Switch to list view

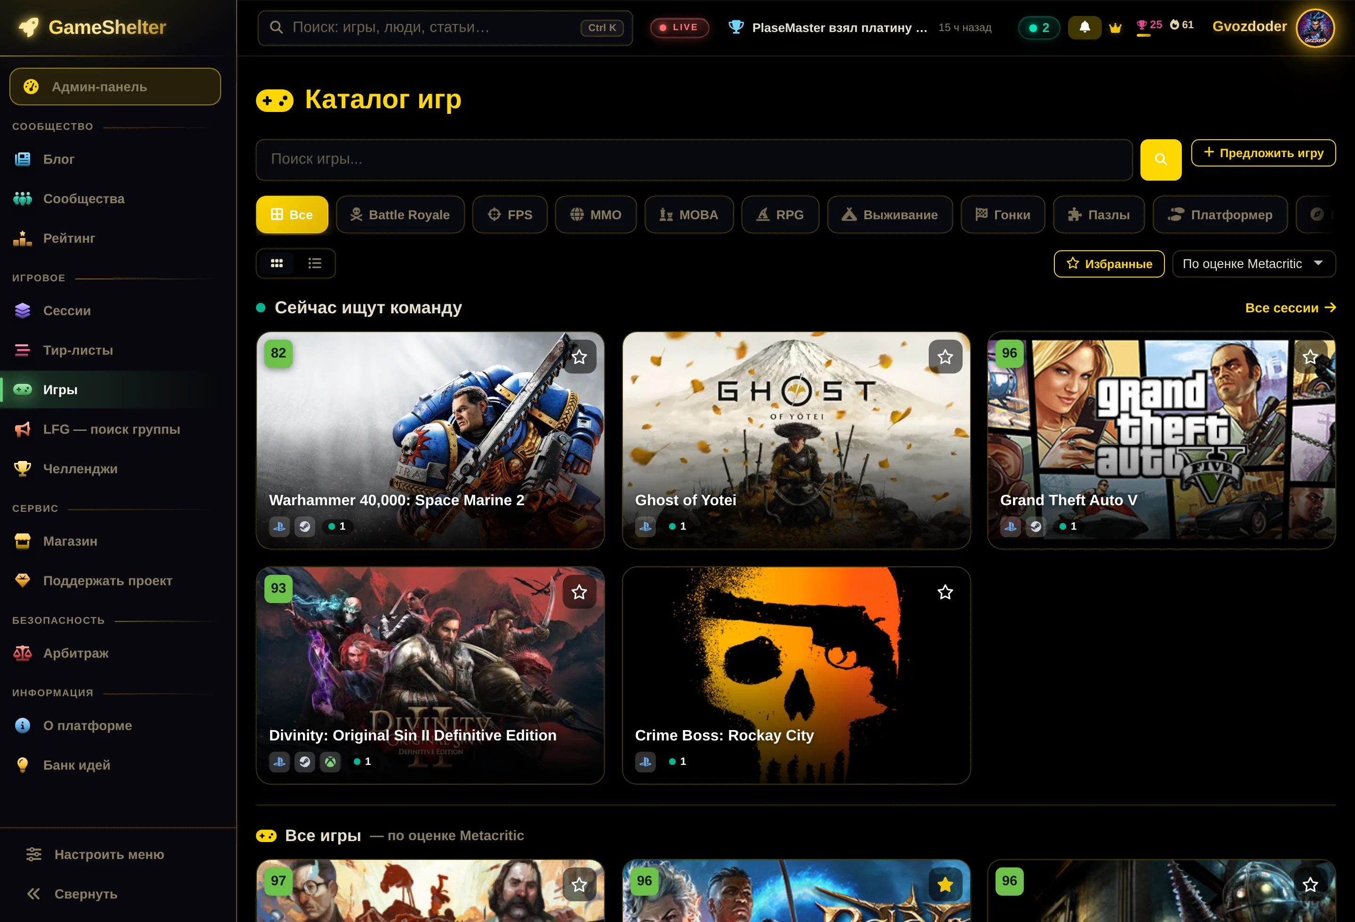coord(315,263)
